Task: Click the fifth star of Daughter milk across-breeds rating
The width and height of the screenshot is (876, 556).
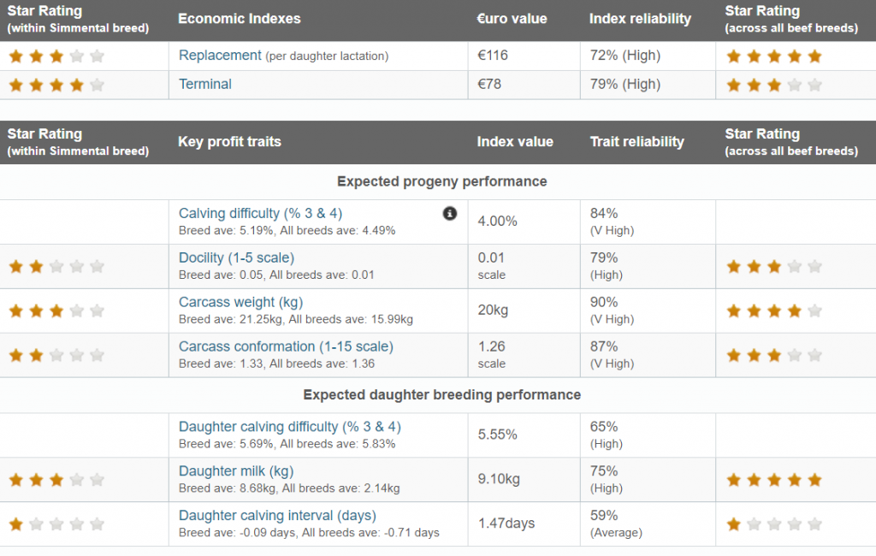Action: (x=814, y=479)
